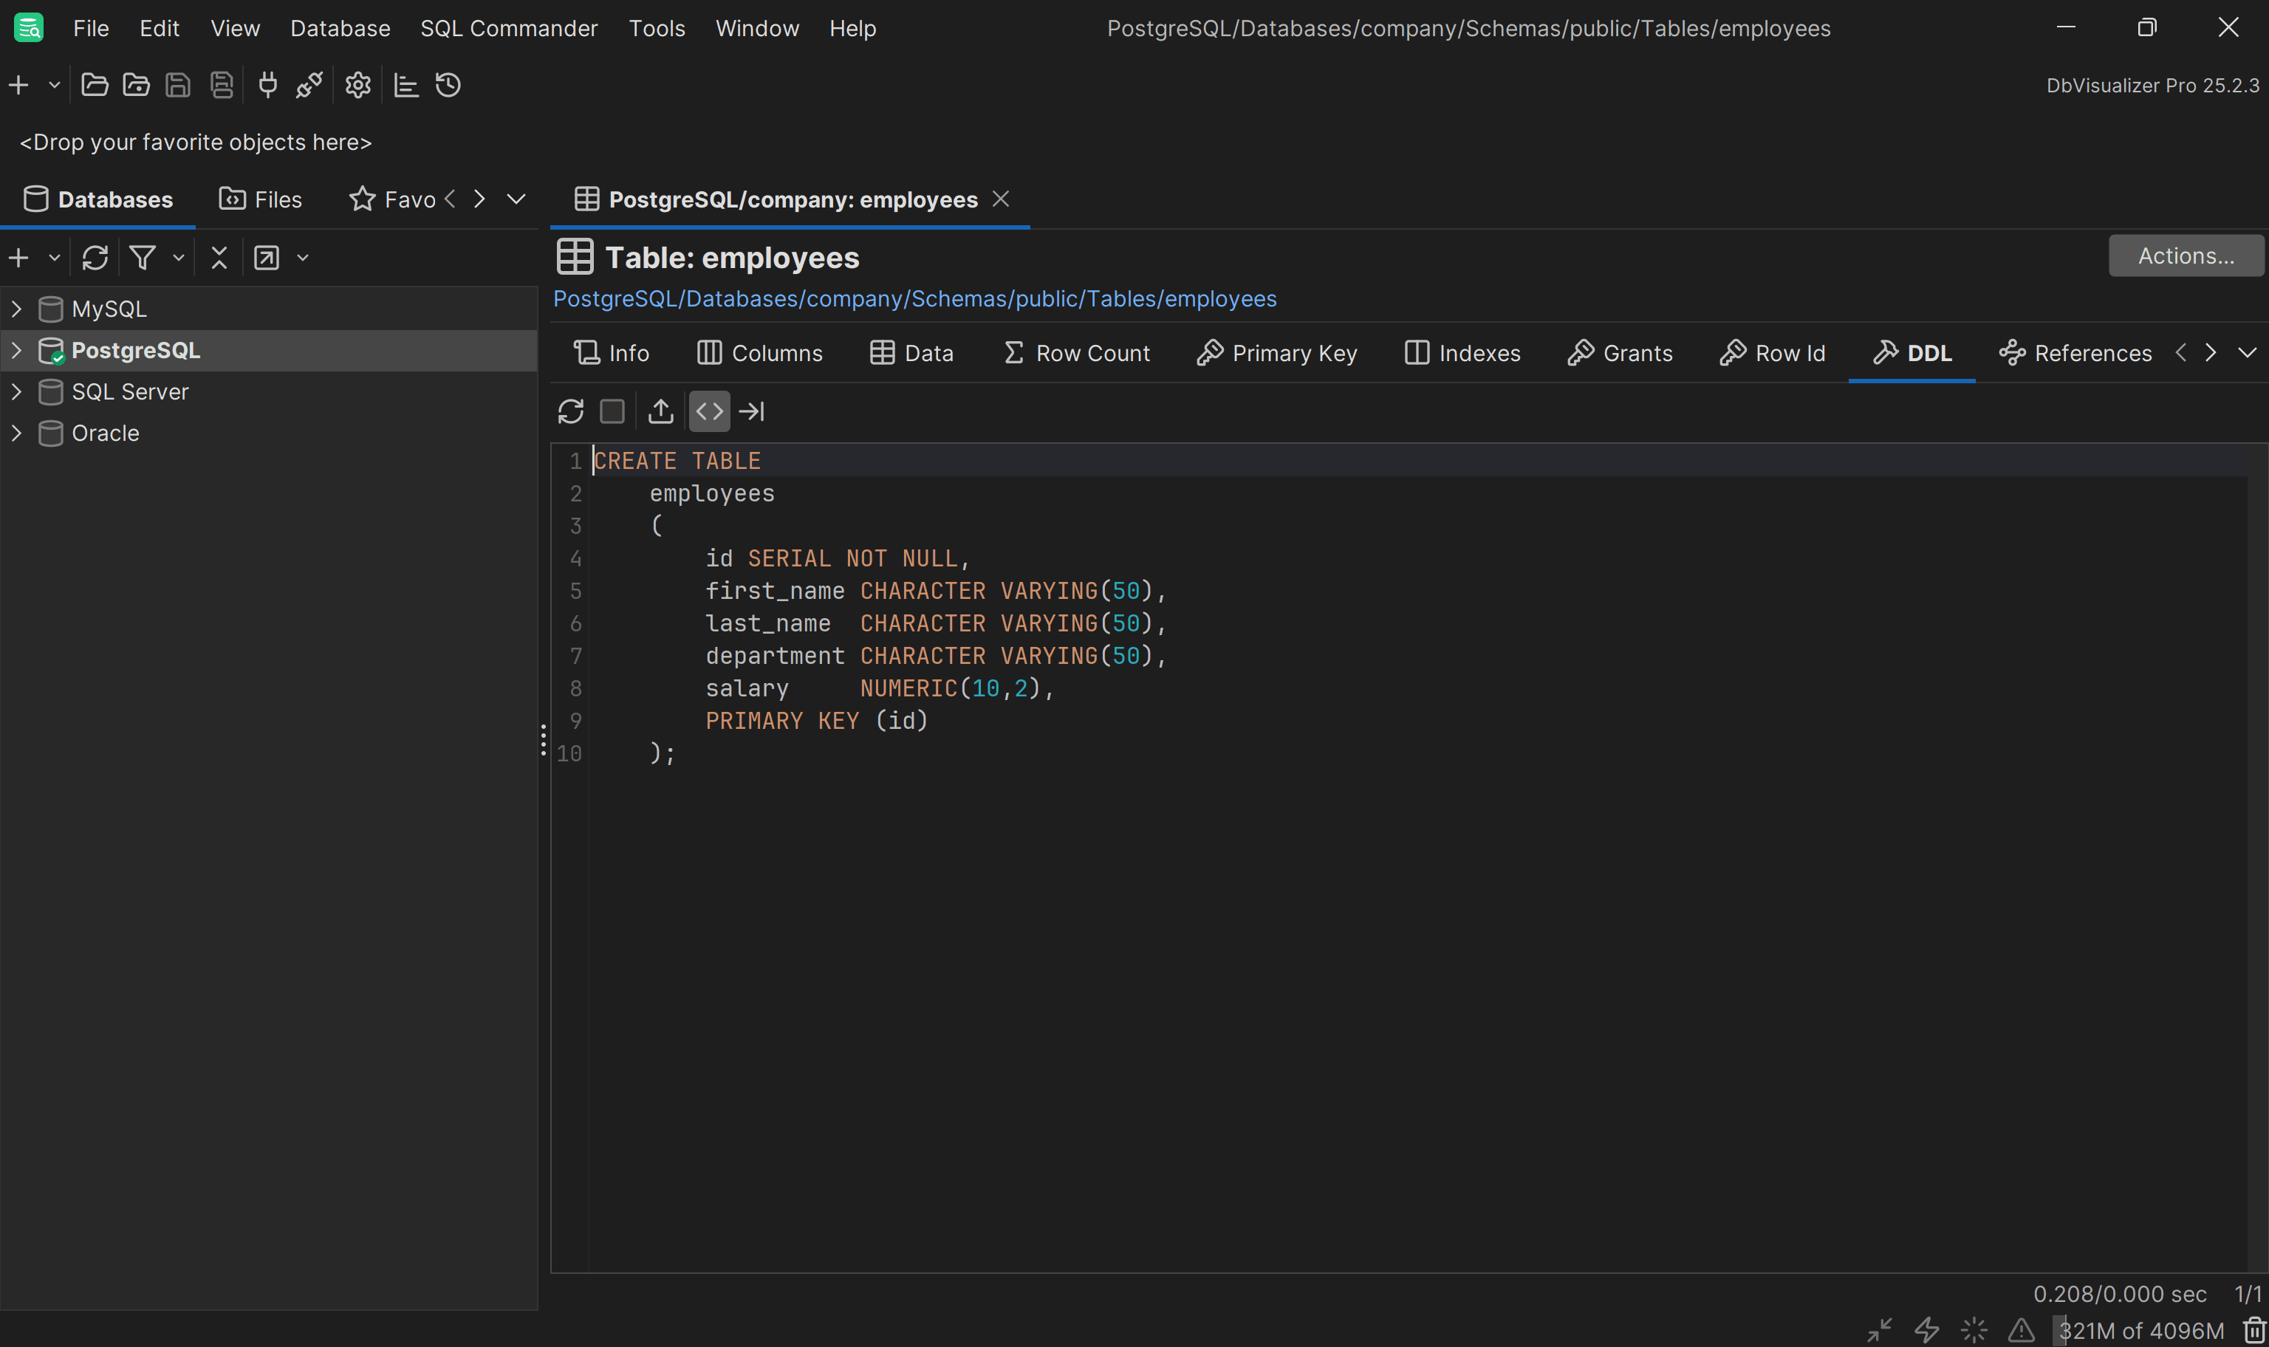Select the PostgreSQL tree item
Image resolution: width=2269 pixels, height=1347 pixels.
click(136, 350)
